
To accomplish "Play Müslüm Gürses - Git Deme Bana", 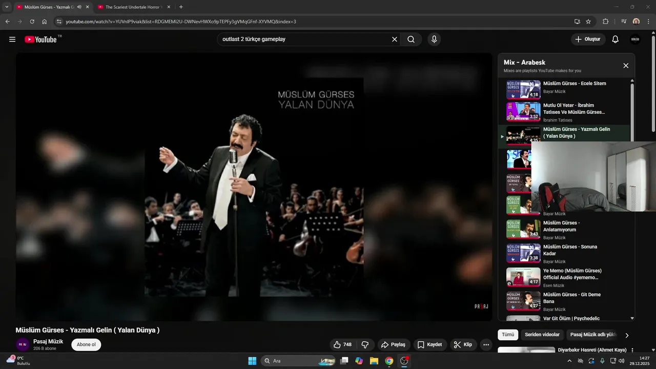I will (564, 301).
